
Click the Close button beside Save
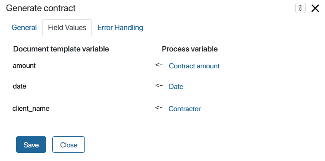point(69,145)
